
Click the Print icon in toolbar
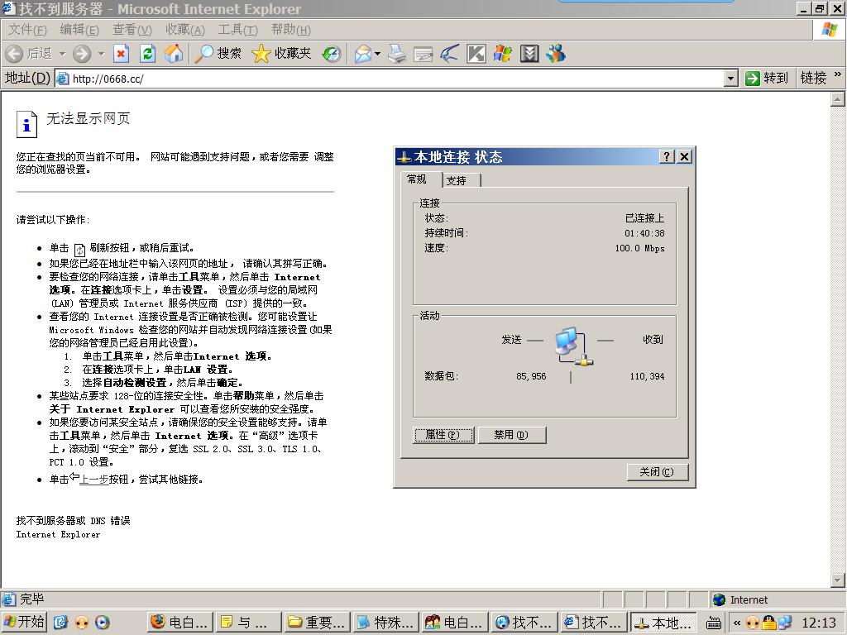397,54
